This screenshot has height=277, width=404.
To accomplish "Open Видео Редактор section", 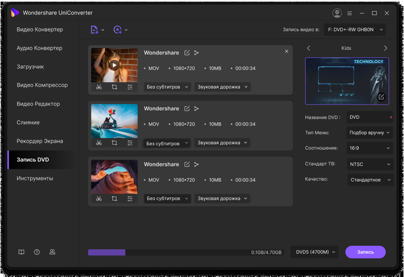I will tap(38, 104).
